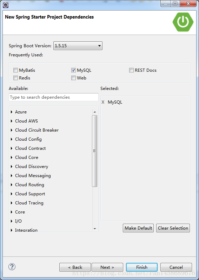199x280 pixels.
Task: Expand the Azure category arrow
Action: [12, 112]
